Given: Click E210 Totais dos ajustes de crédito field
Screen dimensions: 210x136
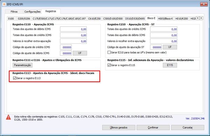Looking at the screenshot, I should click(x=164, y=29).
